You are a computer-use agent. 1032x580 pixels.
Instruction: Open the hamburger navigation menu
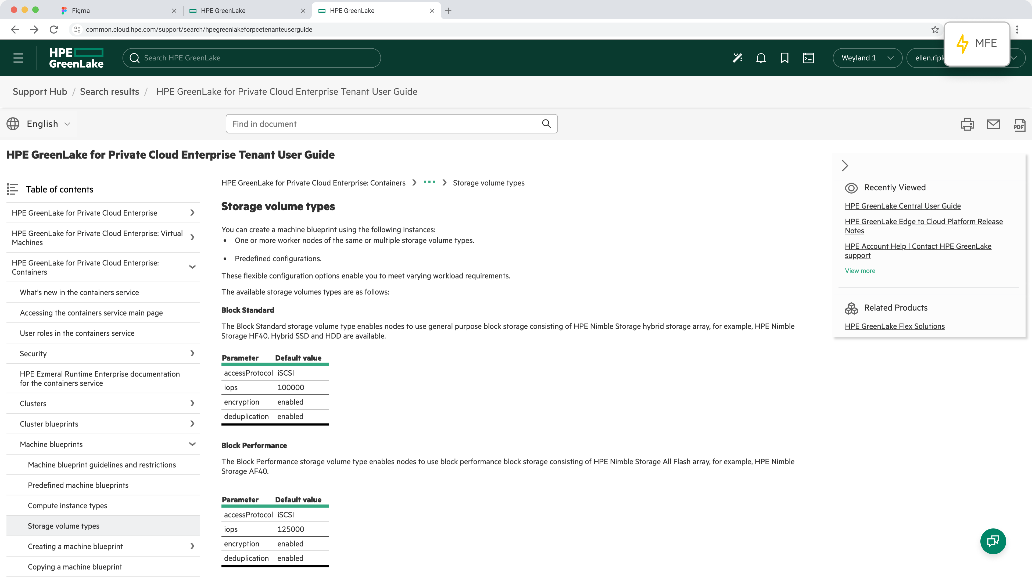coord(18,58)
